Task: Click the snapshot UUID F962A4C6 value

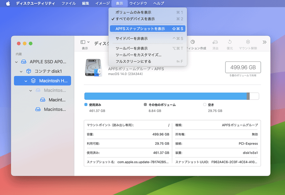Action: point(234,162)
